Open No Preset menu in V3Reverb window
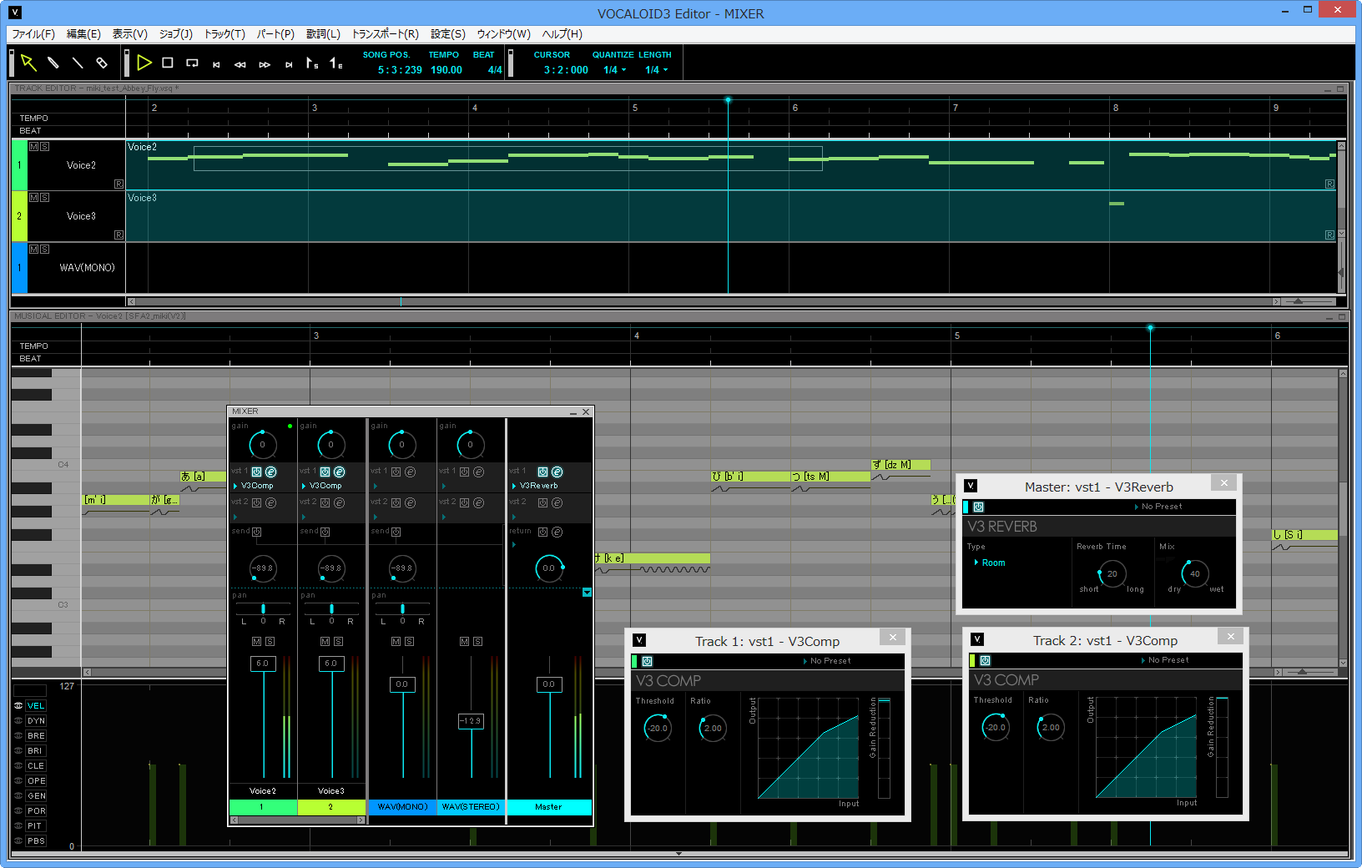Image resolution: width=1362 pixels, height=868 pixels. coord(1158,507)
